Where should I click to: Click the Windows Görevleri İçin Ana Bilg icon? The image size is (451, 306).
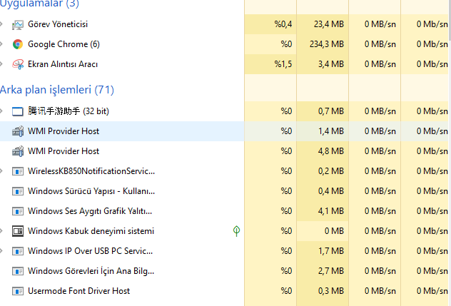tap(18, 271)
